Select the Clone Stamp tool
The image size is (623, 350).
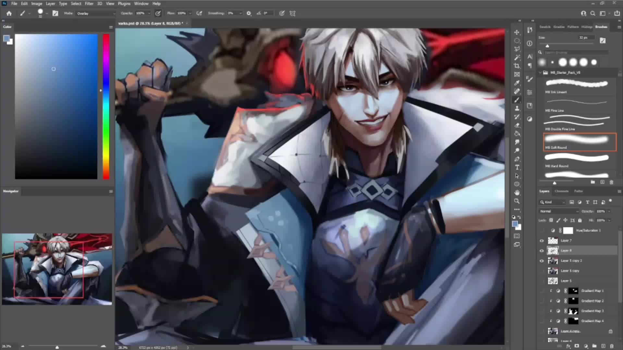(x=517, y=108)
